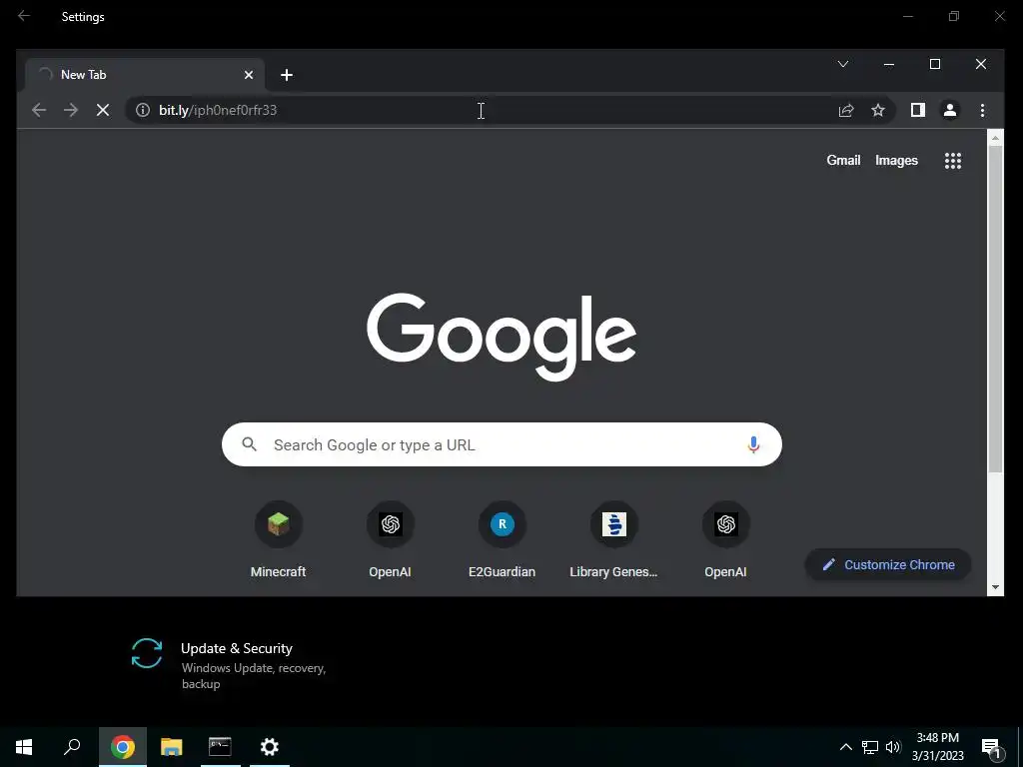Viewport: 1023px width, 767px height.
Task: Open a new Chrome tab
Action: pyautogui.click(x=287, y=75)
